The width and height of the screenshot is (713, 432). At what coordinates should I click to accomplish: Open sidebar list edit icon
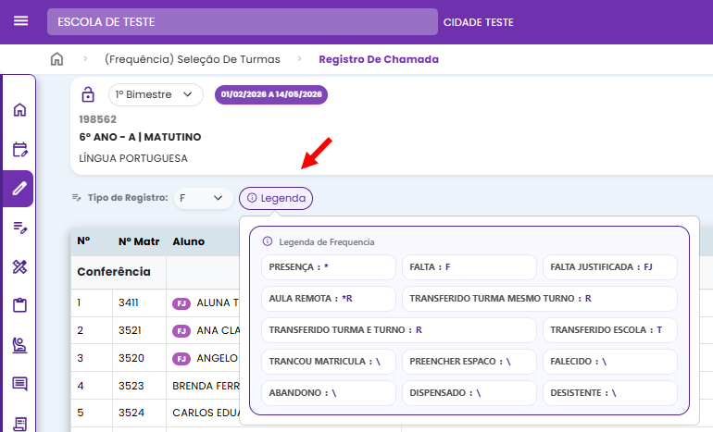click(19, 228)
